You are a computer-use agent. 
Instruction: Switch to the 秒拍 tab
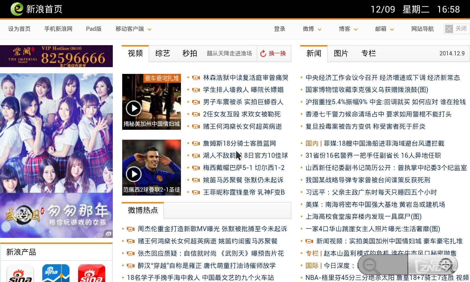(190, 54)
